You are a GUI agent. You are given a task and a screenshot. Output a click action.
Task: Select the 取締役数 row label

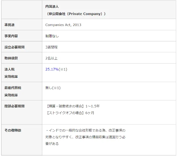pos(11,58)
